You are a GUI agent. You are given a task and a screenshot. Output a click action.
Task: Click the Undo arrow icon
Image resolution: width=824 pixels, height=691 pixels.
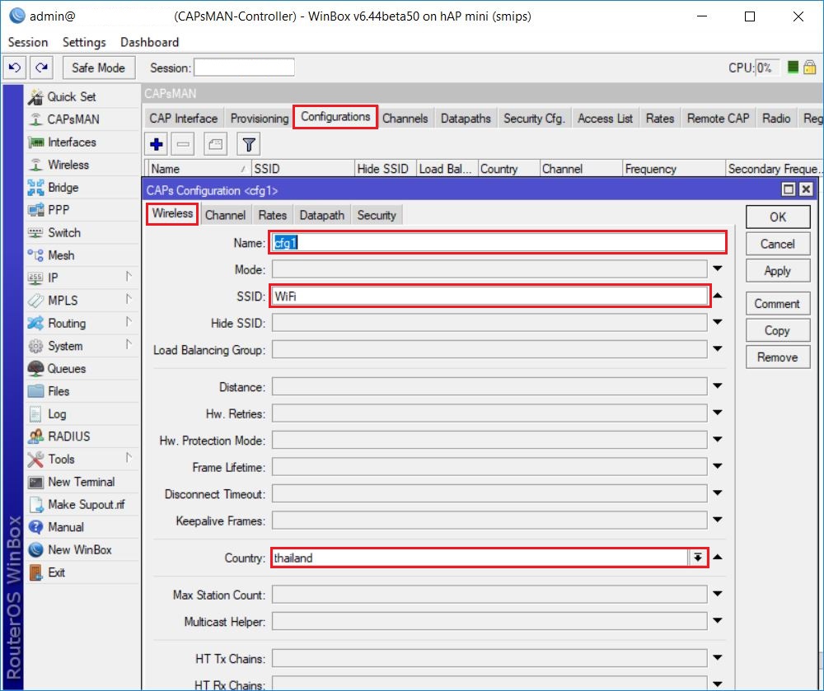pyautogui.click(x=15, y=68)
